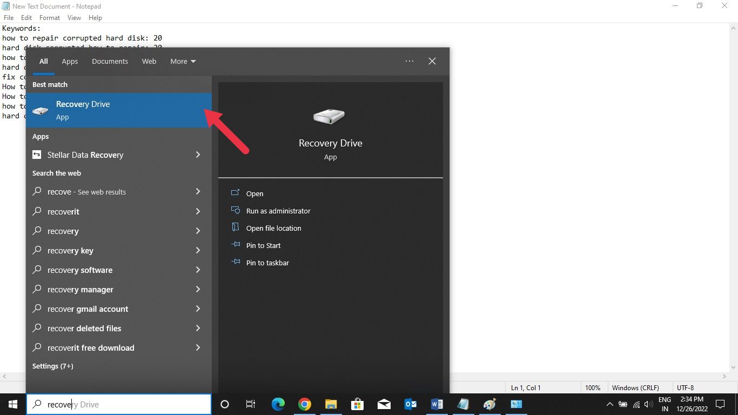Image resolution: width=738 pixels, height=415 pixels.
Task: Open Notepad Edit menu
Action: pos(26,18)
